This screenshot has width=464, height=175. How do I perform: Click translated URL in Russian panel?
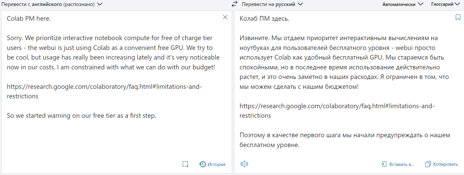pyautogui.click(x=337, y=111)
